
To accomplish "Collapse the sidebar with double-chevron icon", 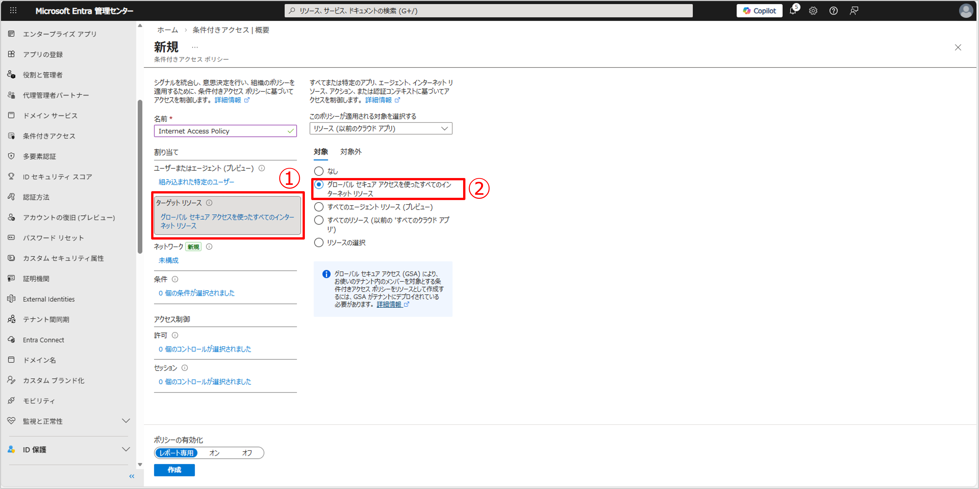I will point(131,476).
